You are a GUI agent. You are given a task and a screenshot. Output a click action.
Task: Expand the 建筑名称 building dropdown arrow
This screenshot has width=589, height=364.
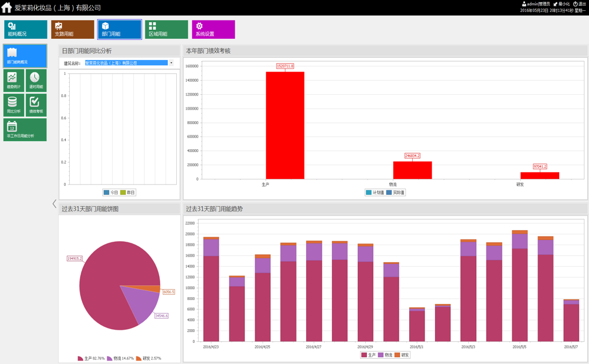tap(171, 63)
